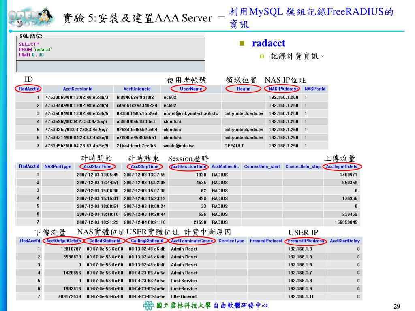This screenshot has width=415, height=311.
Task: Sort by the AcctSessionTime column header
Action: point(188,166)
